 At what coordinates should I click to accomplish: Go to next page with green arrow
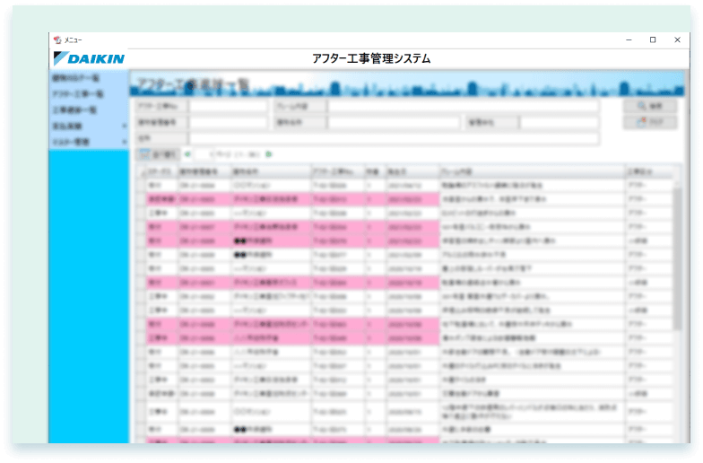click(x=268, y=154)
